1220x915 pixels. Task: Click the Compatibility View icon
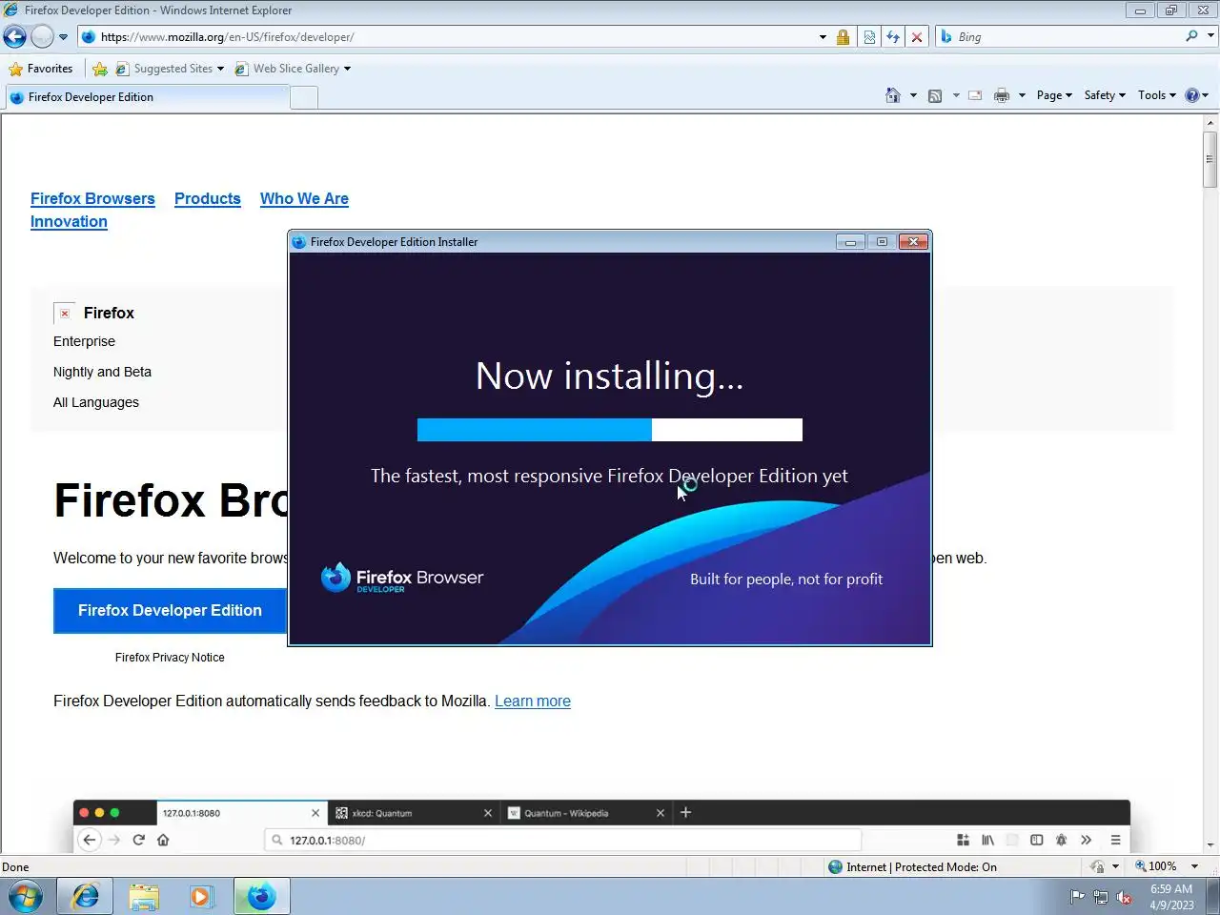tap(869, 37)
